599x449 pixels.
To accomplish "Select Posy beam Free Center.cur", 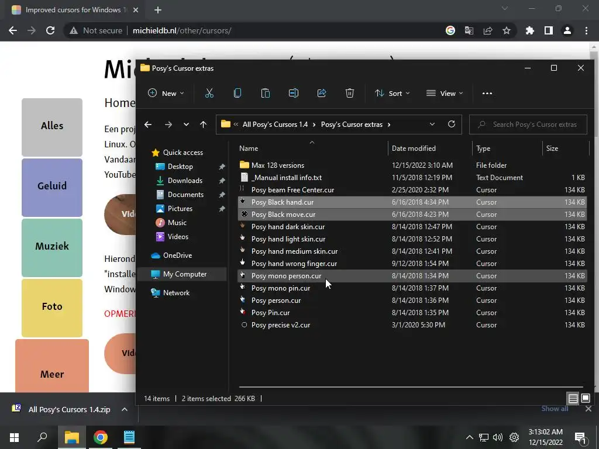I will tap(412, 190).
